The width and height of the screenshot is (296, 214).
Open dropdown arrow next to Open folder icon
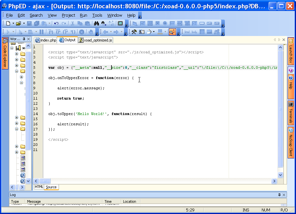[24, 23]
